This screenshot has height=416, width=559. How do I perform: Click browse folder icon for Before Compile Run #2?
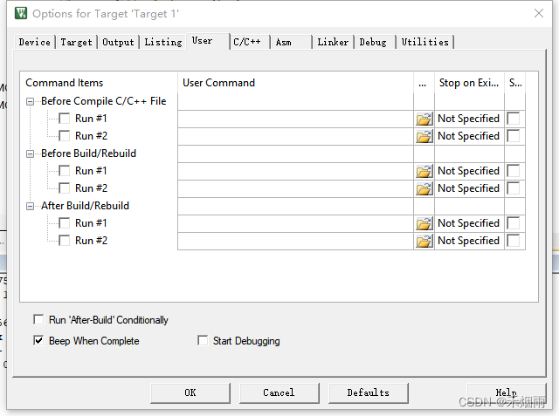tap(424, 136)
